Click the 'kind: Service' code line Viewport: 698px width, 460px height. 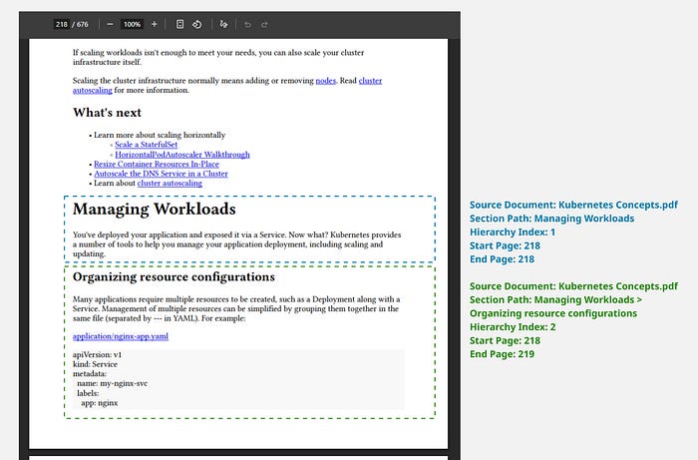(95, 364)
